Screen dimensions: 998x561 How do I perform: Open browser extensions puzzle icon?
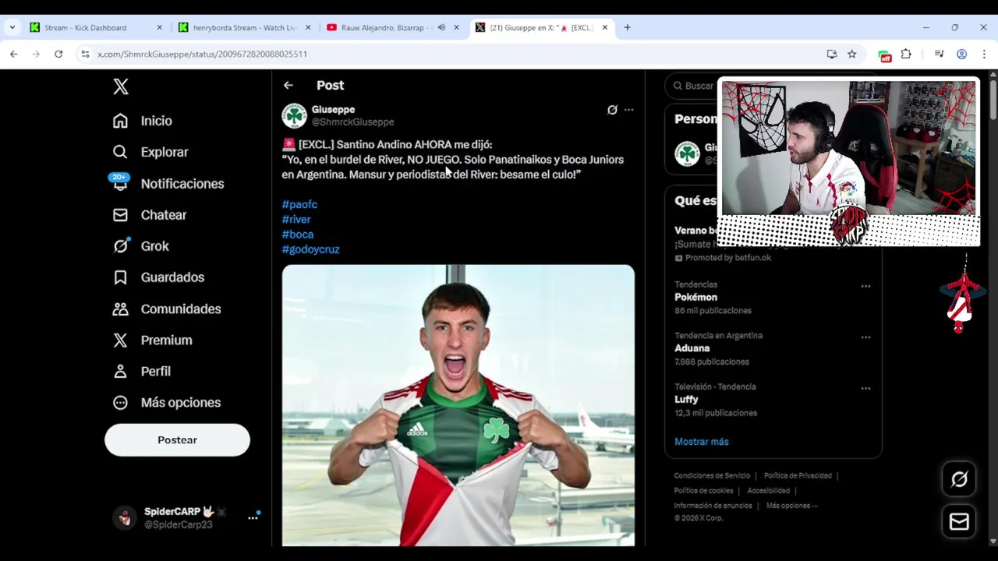[x=906, y=54]
